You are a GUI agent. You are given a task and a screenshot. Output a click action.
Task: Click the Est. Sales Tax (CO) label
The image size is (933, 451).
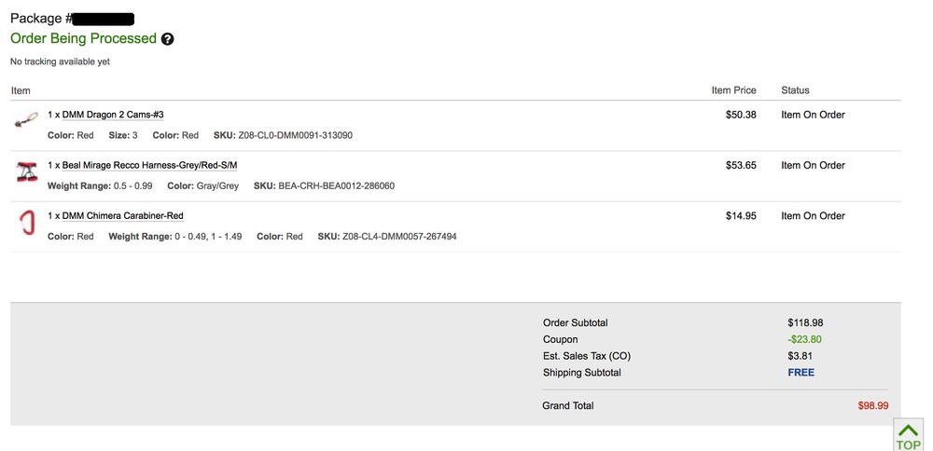(x=592, y=356)
